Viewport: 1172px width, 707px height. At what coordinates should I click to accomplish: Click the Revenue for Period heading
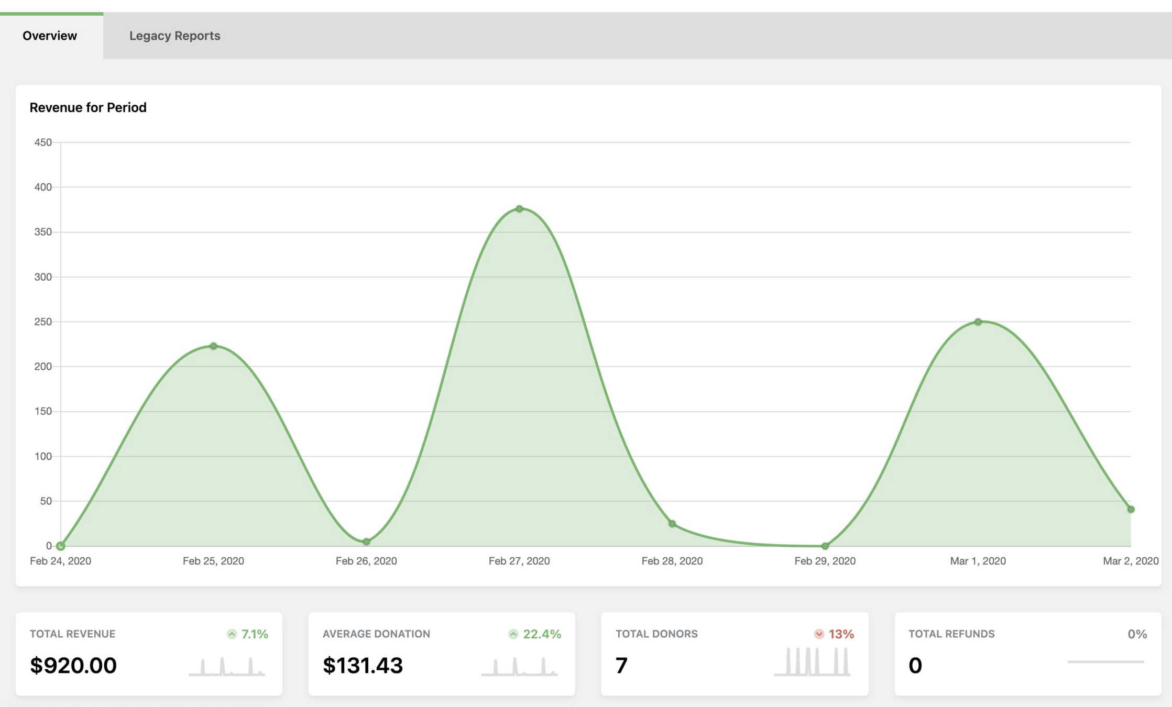pyautogui.click(x=88, y=107)
